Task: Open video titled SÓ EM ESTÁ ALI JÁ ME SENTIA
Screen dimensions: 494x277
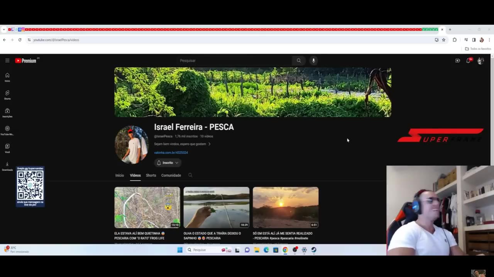Action: [x=283, y=235]
